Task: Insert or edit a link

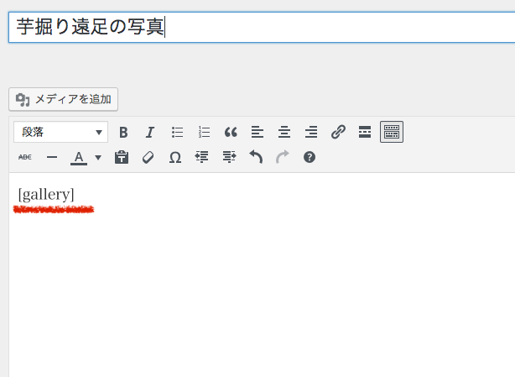Action: pyautogui.click(x=338, y=132)
